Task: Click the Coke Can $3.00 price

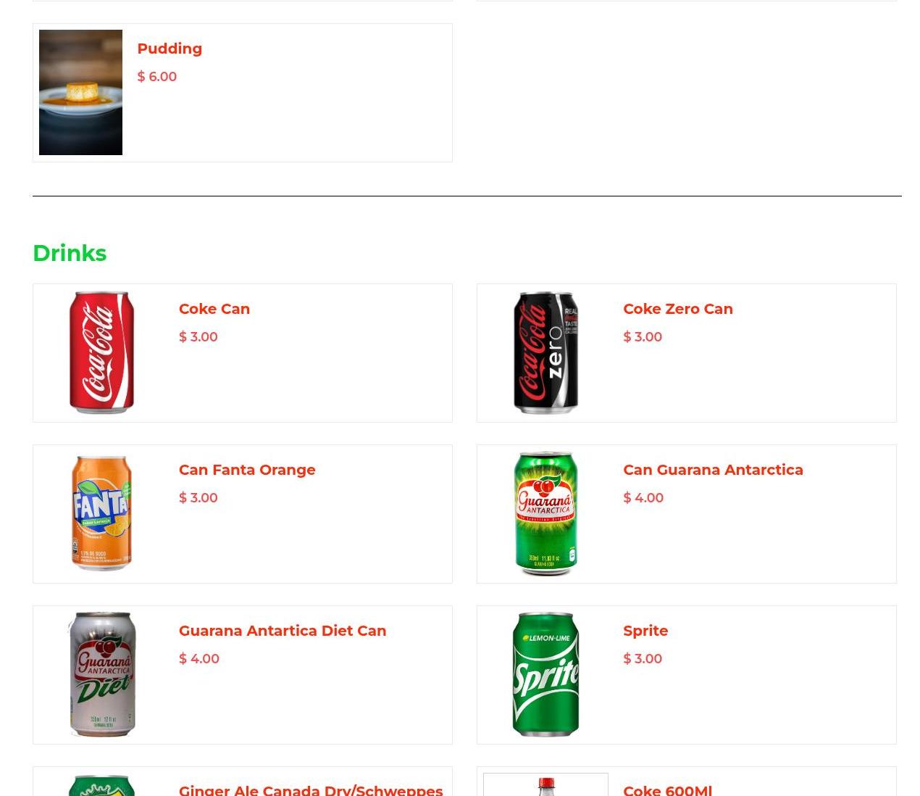Action: (x=198, y=337)
